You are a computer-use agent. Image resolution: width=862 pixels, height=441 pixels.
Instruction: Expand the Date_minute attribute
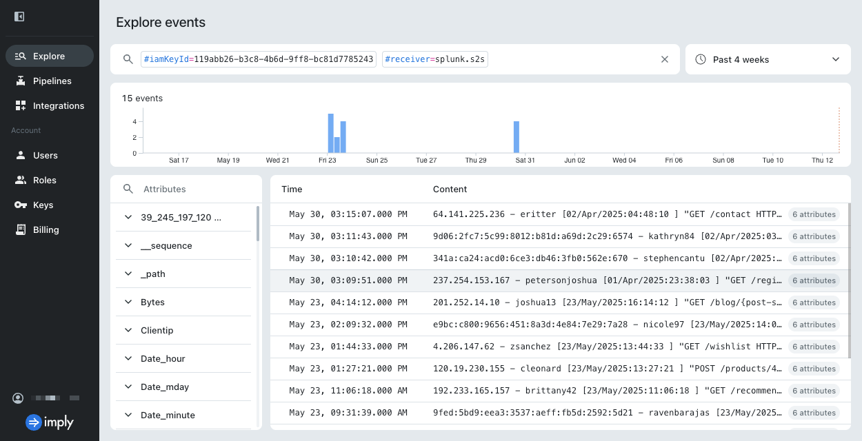coord(183,415)
